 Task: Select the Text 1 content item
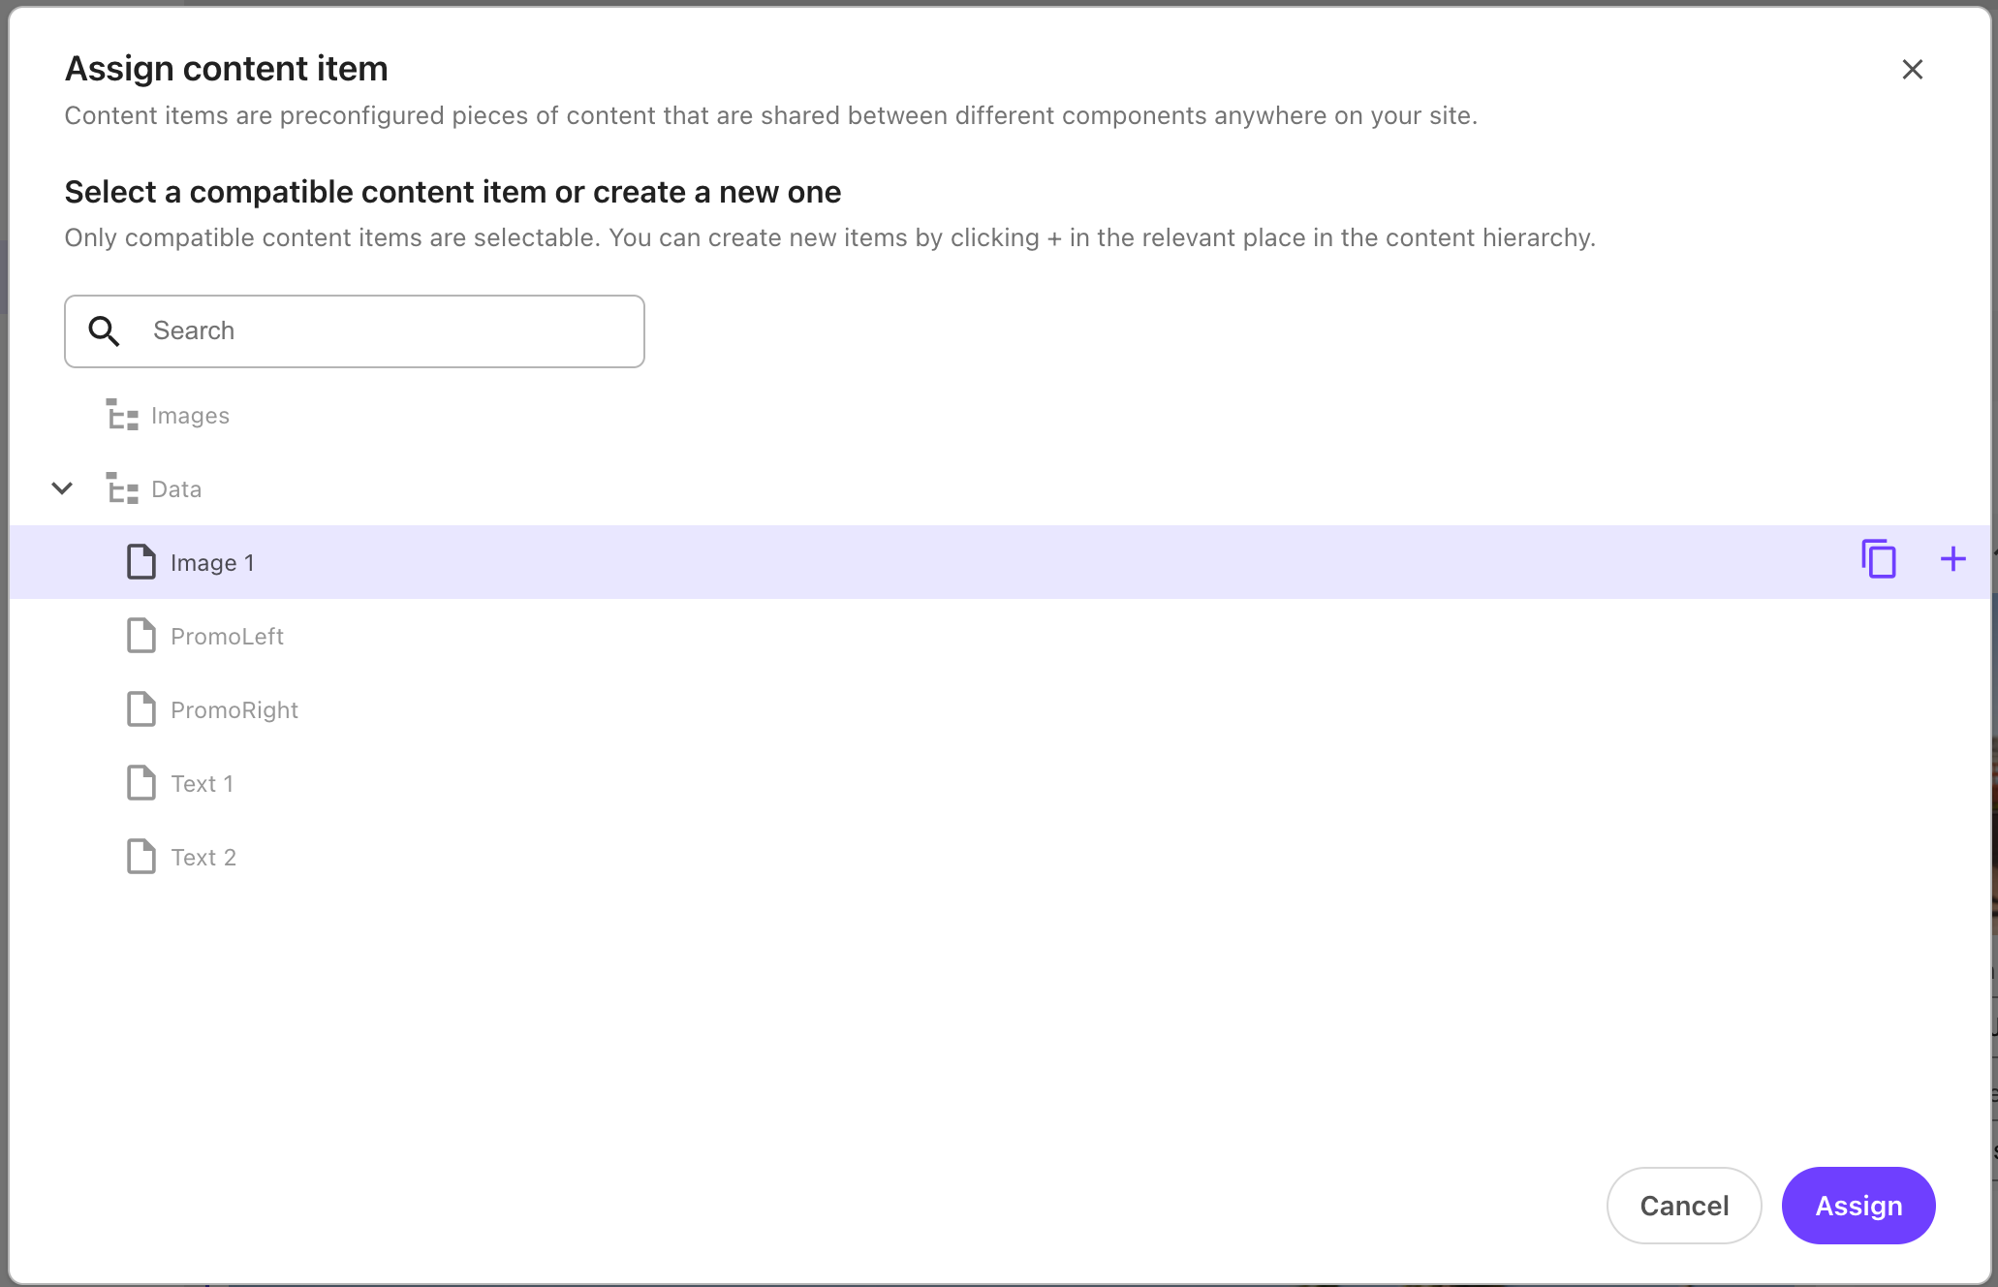(x=203, y=783)
